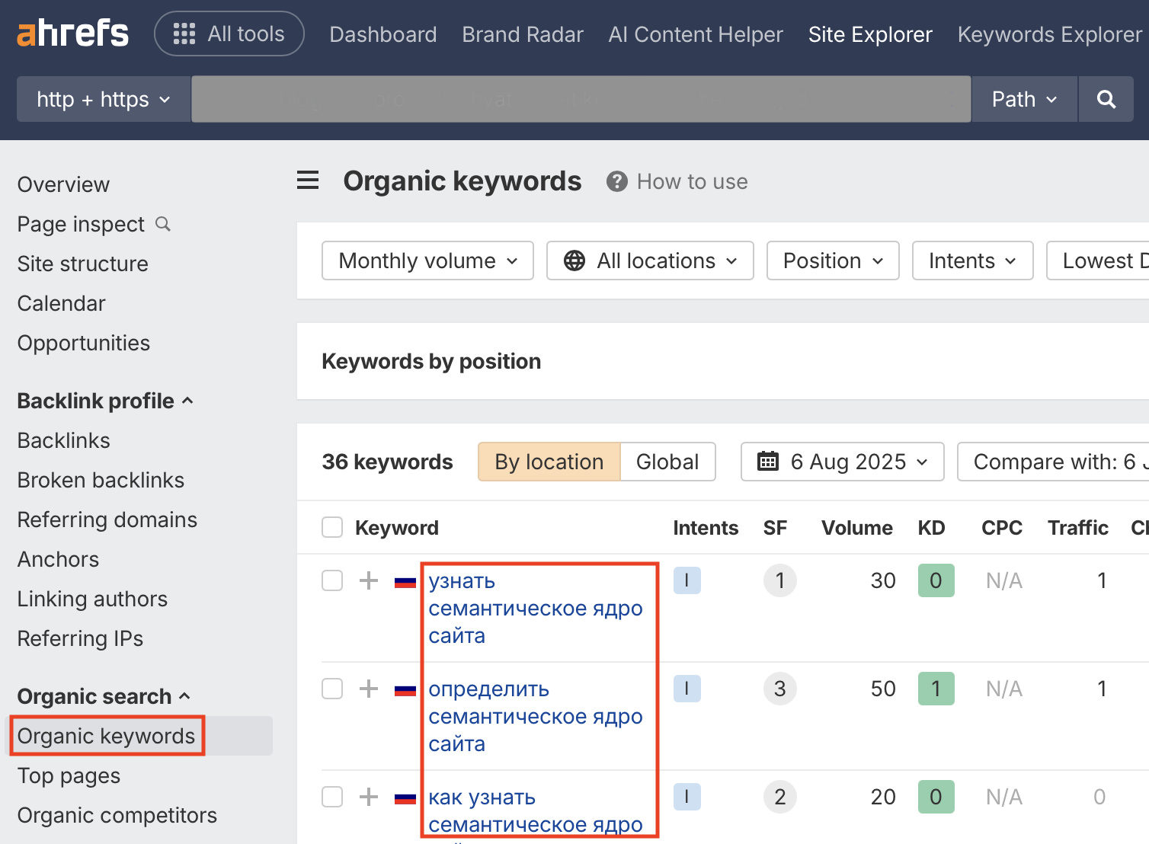Click the How to use help icon
The image size is (1149, 844).
point(616,181)
